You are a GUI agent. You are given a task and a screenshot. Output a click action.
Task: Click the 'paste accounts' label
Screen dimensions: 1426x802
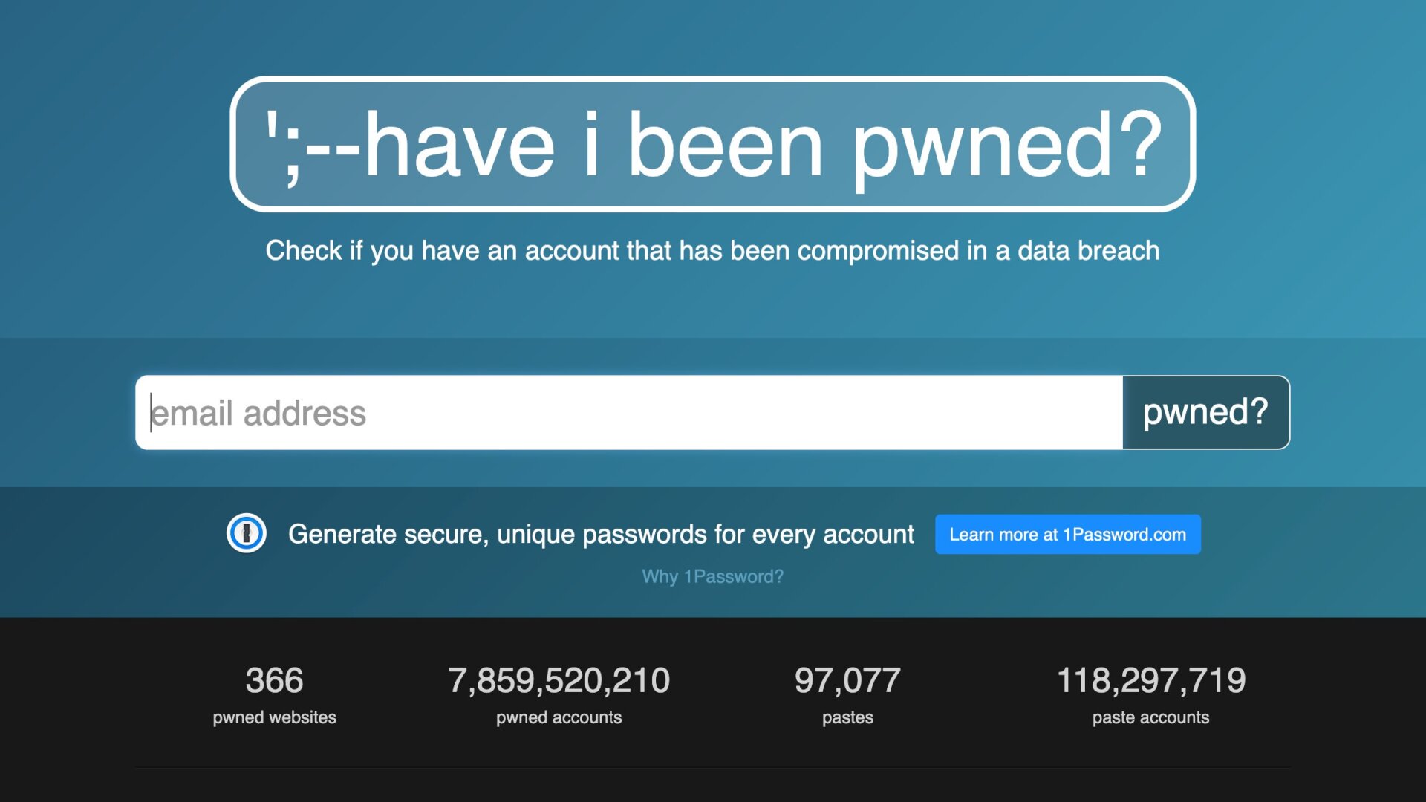1150,717
